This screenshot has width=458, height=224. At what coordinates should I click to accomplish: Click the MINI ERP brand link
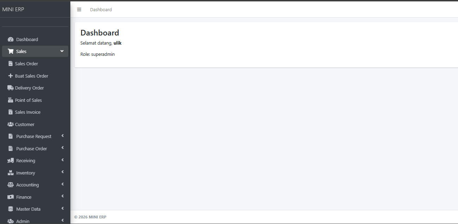tap(13, 9)
